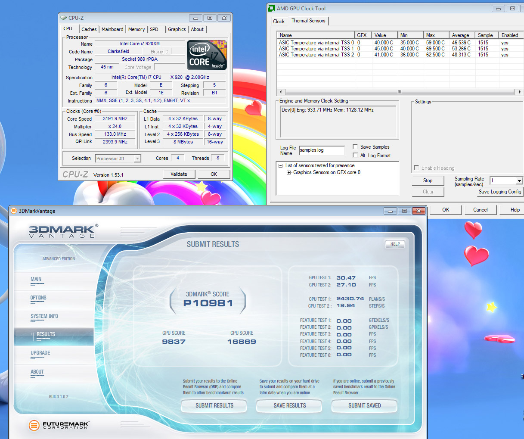
Task: Switch to the Clock tab in GPU Clock Tool
Action: coord(279,22)
